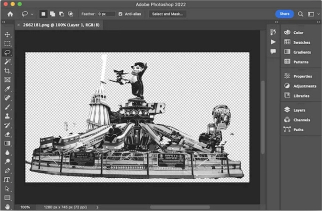The width and height of the screenshot is (322, 211).
Task: Select the Hand tool
Action: (7, 206)
